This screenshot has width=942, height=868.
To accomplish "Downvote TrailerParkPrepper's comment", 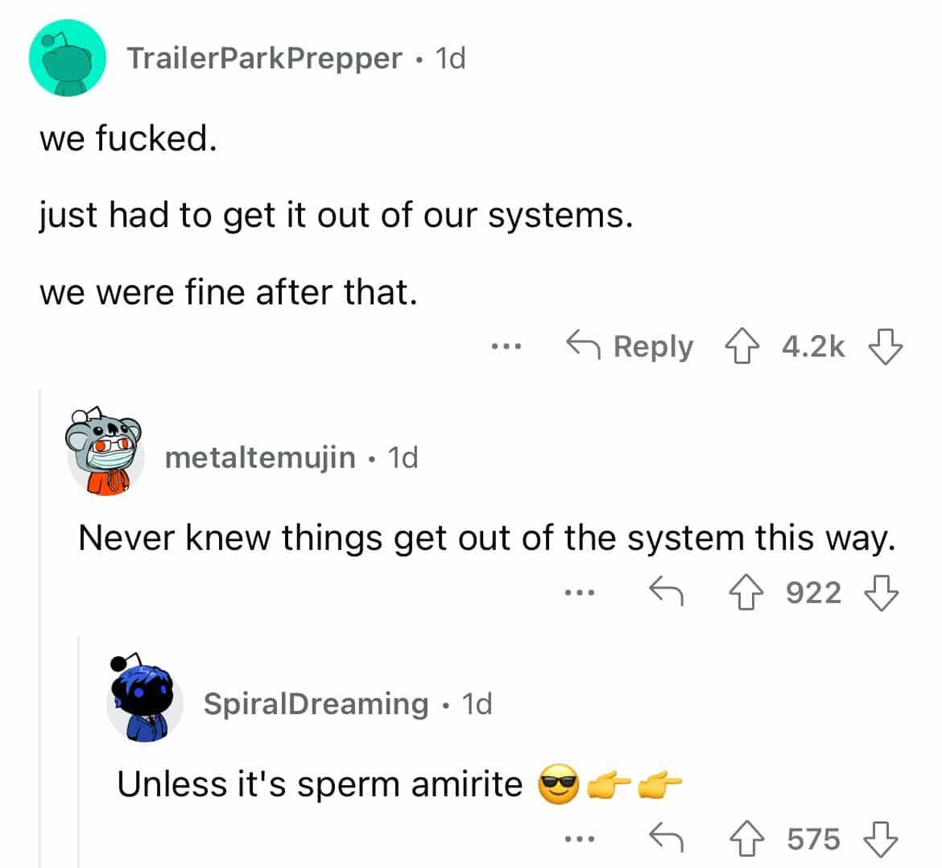I will [883, 347].
